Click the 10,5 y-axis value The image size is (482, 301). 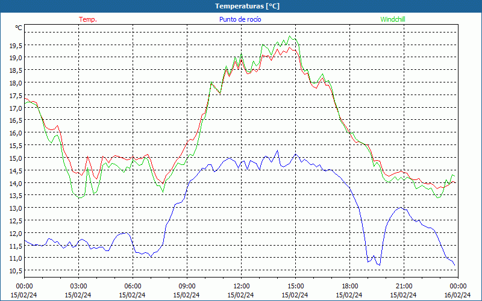tap(16, 271)
